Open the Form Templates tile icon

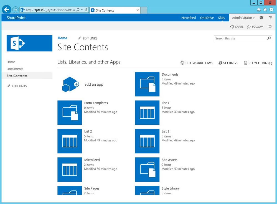[70, 113]
